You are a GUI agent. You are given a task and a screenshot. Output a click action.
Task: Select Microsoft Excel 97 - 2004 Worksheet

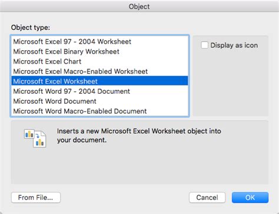pos(99,42)
